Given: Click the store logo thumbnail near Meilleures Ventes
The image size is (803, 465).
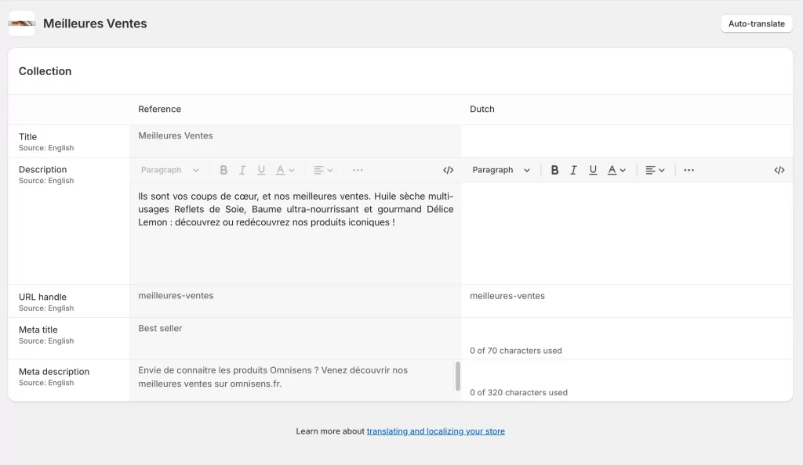Looking at the screenshot, I should click(x=21, y=23).
